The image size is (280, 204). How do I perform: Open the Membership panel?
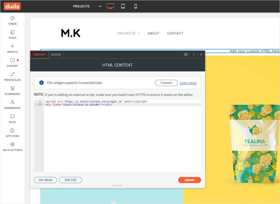click(x=12, y=105)
